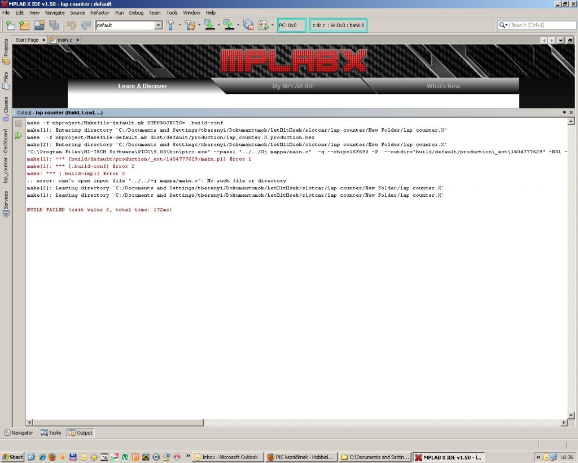Close the Start Page tab
The height and width of the screenshot is (463, 578).
tap(43, 40)
